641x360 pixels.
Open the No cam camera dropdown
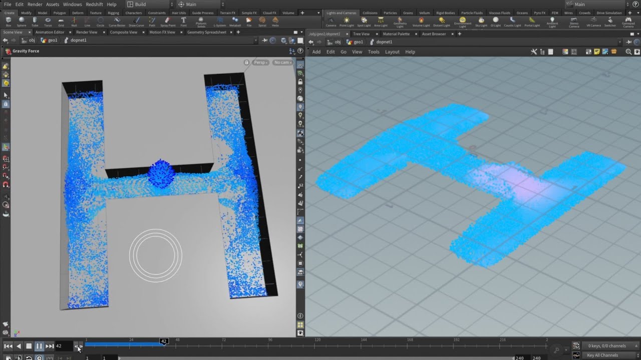click(283, 62)
